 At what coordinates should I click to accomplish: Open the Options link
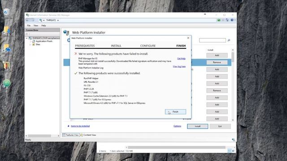[x=177, y=126]
